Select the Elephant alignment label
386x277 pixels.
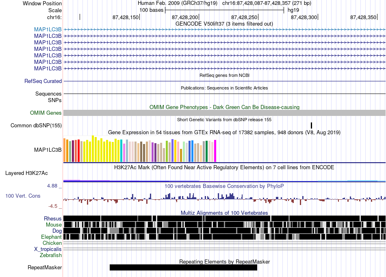point(51,237)
